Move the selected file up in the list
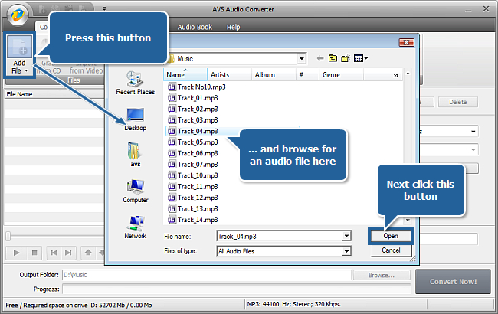 (x=88, y=253)
